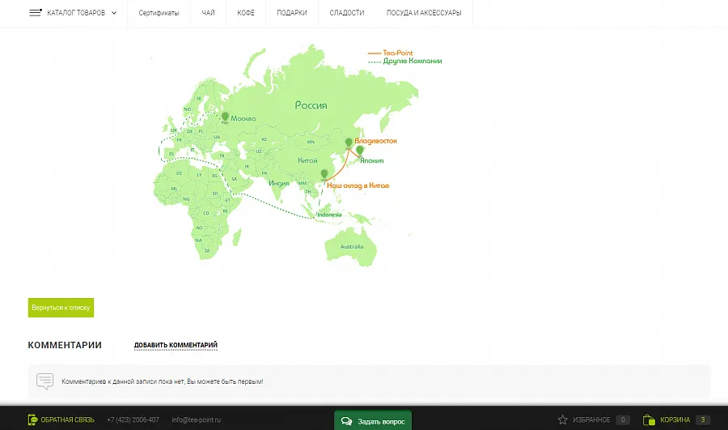Open the Корзина cart link

coord(675,419)
